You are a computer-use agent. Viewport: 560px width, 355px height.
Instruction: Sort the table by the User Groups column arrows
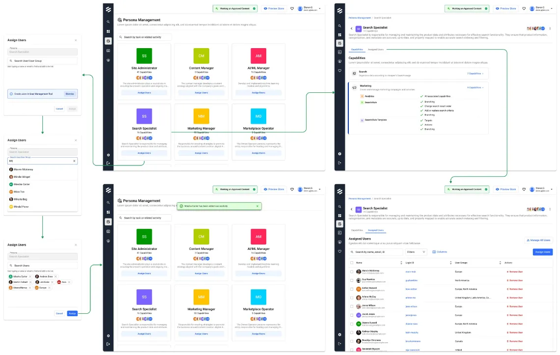coord(500,263)
